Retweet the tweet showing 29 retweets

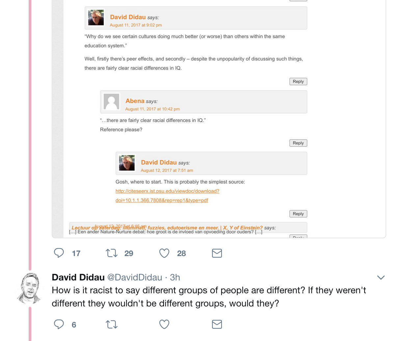[112, 253]
